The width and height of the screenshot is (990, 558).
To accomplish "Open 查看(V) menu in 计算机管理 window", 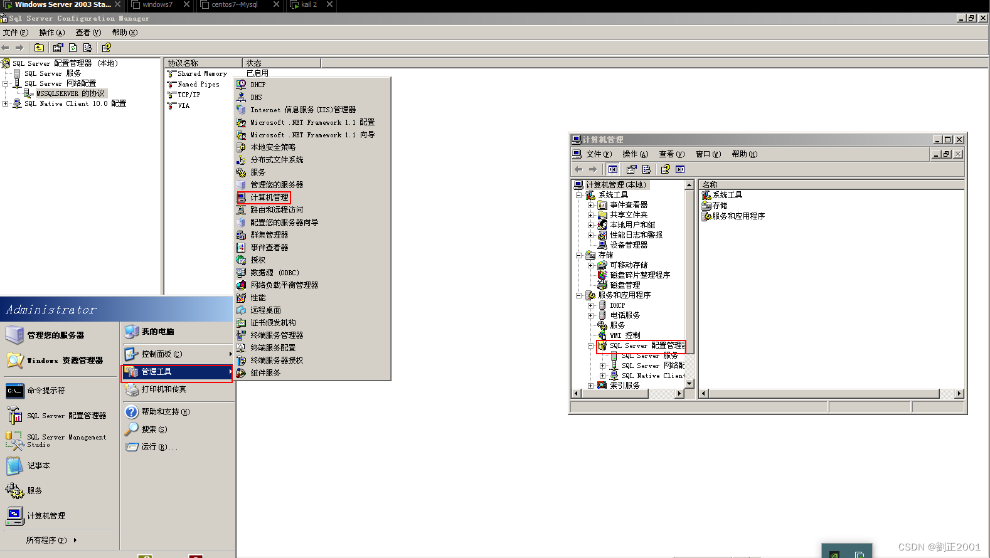I will tap(672, 154).
